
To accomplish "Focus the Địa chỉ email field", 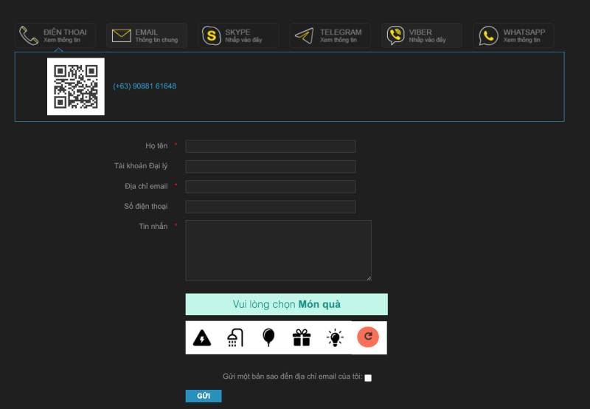I will coord(270,187).
